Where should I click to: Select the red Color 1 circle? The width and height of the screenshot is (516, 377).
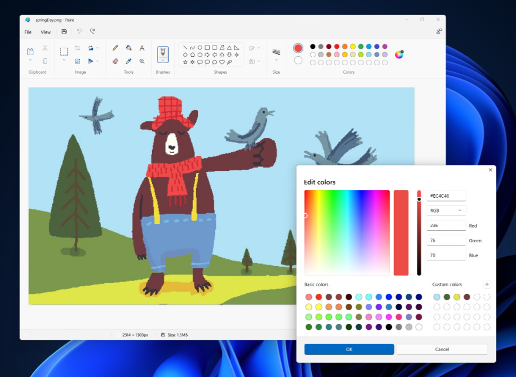(298, 48)
